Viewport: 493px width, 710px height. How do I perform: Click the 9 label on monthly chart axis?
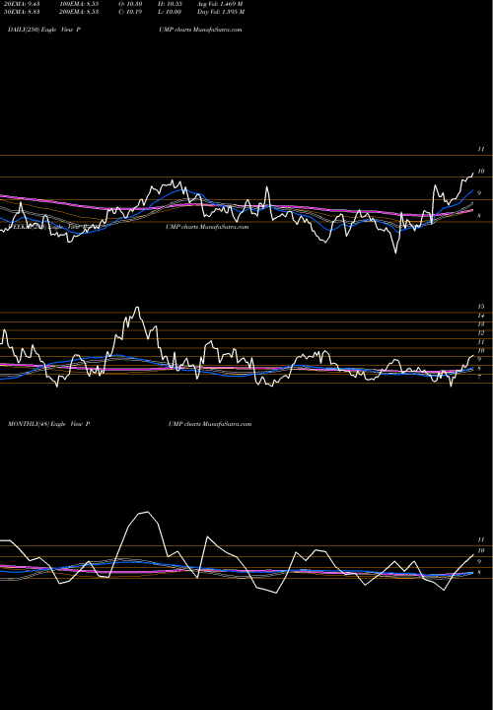coord(479,561)
